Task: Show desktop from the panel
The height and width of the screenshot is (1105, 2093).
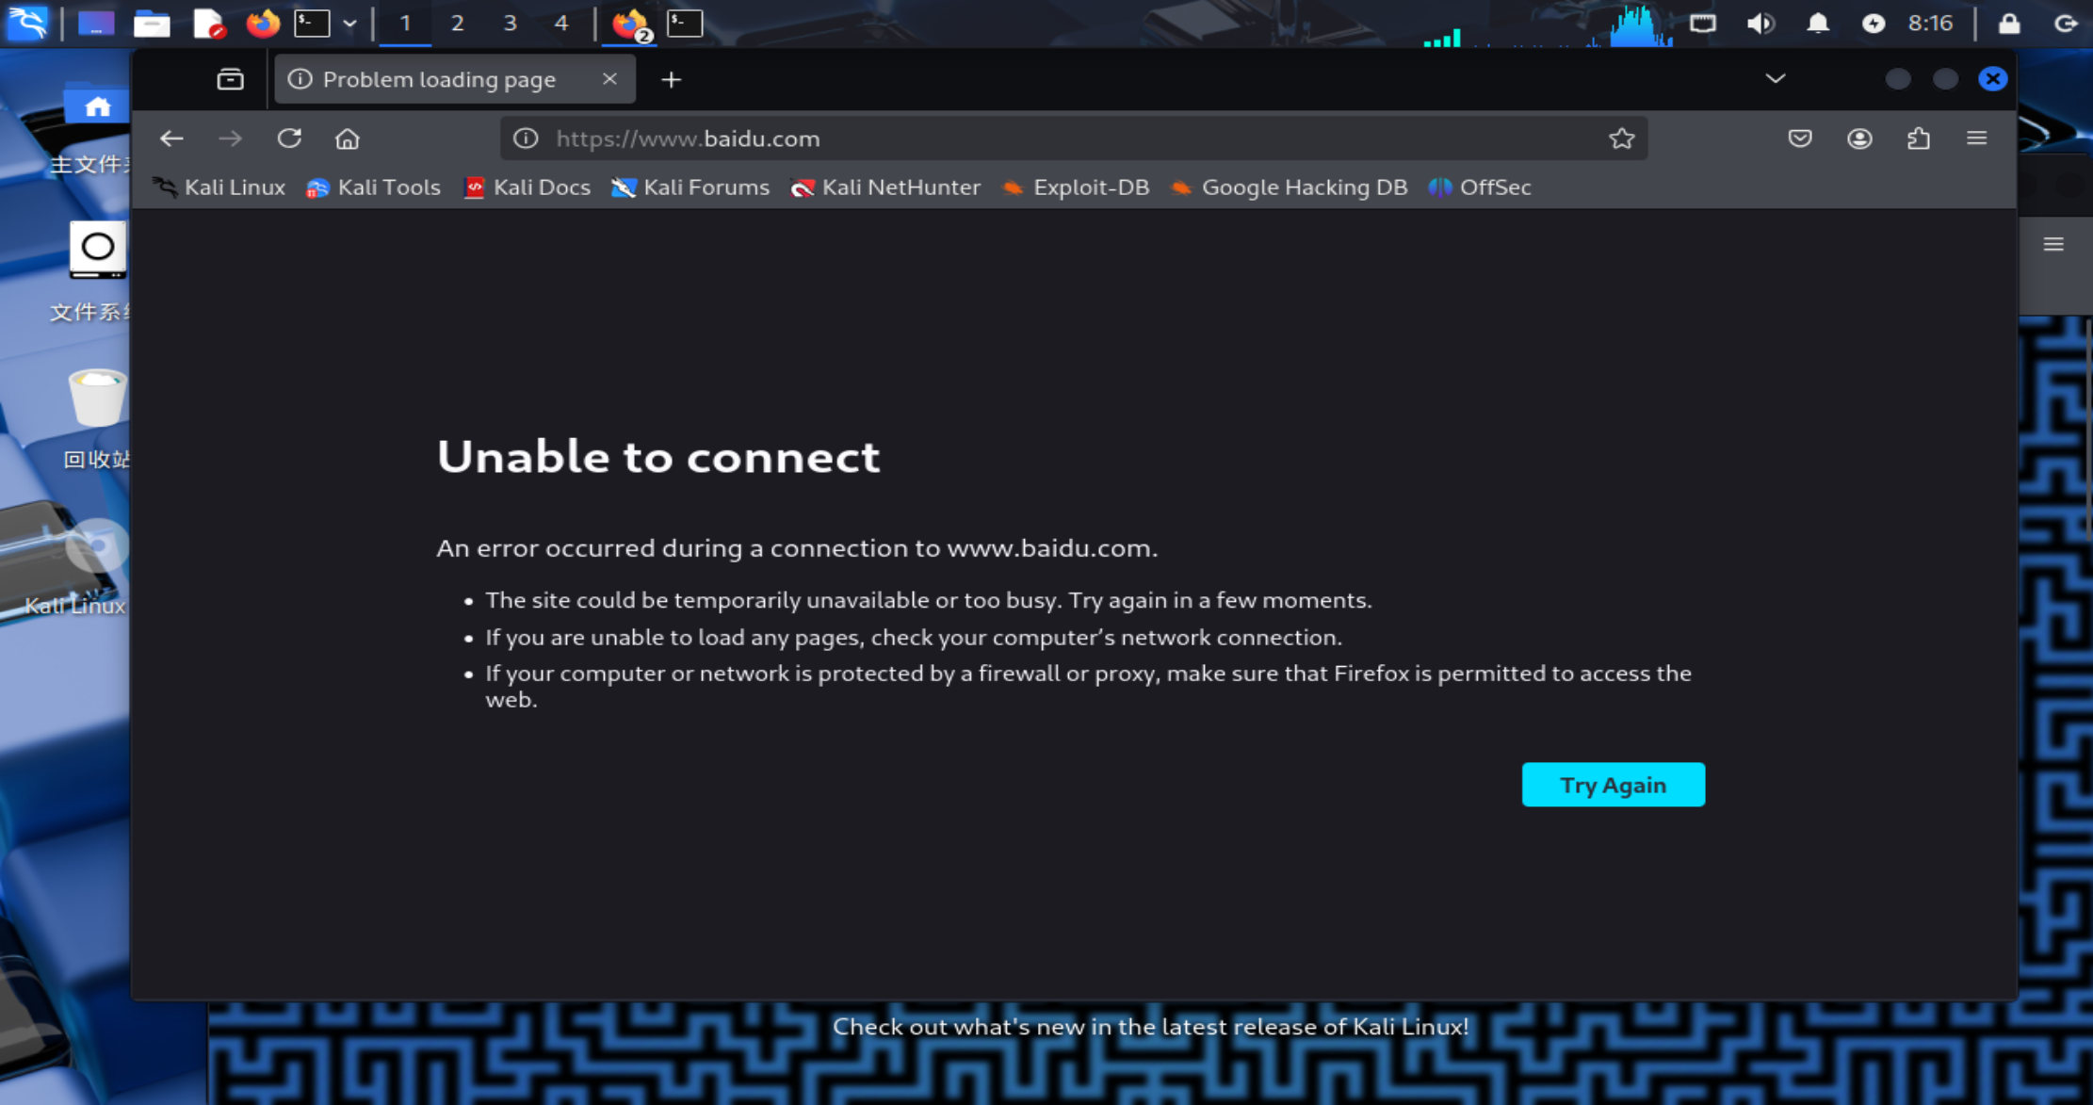Action: pos(95,23)
